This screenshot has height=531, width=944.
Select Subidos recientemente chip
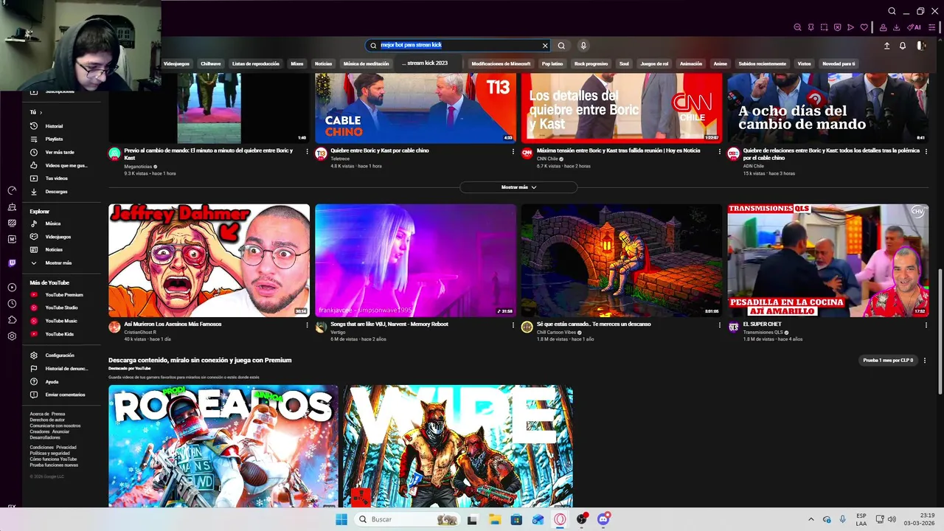pyautogui.click(x=763, y=63)
